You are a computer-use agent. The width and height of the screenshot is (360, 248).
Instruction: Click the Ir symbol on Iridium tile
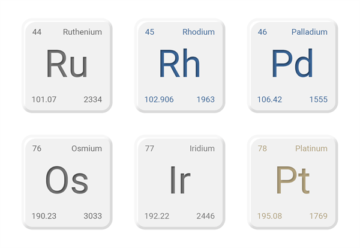click(180, 180)
